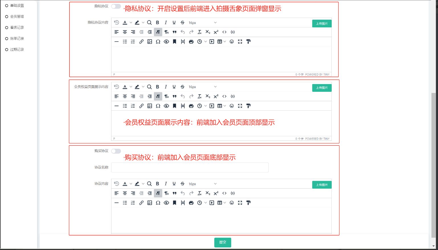This screenshot has height=250, width=438.
Task: Click the emoji icon in 会员权益页面展示内容 editor
Action: coord(232,106)
